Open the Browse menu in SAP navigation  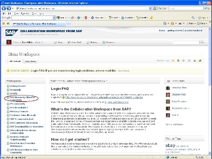point(109,42)
